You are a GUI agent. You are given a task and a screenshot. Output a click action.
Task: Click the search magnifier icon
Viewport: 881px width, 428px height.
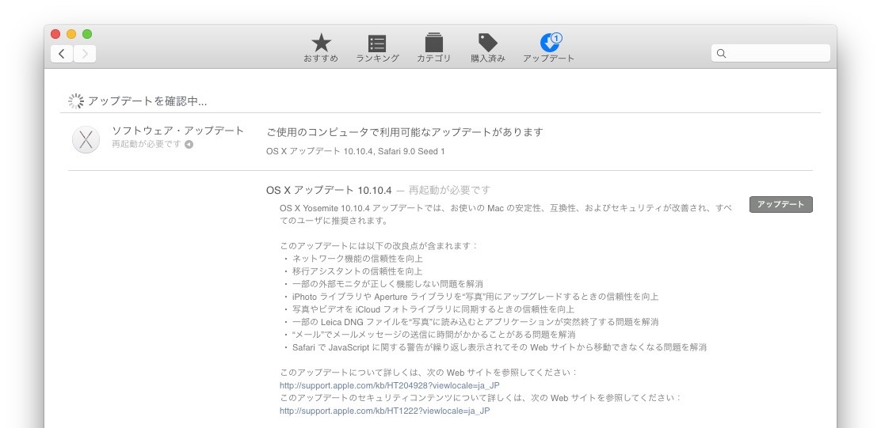722,53
